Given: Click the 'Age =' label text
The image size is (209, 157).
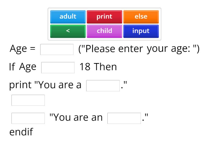Looking at the screenshot, I should (22, 49).
